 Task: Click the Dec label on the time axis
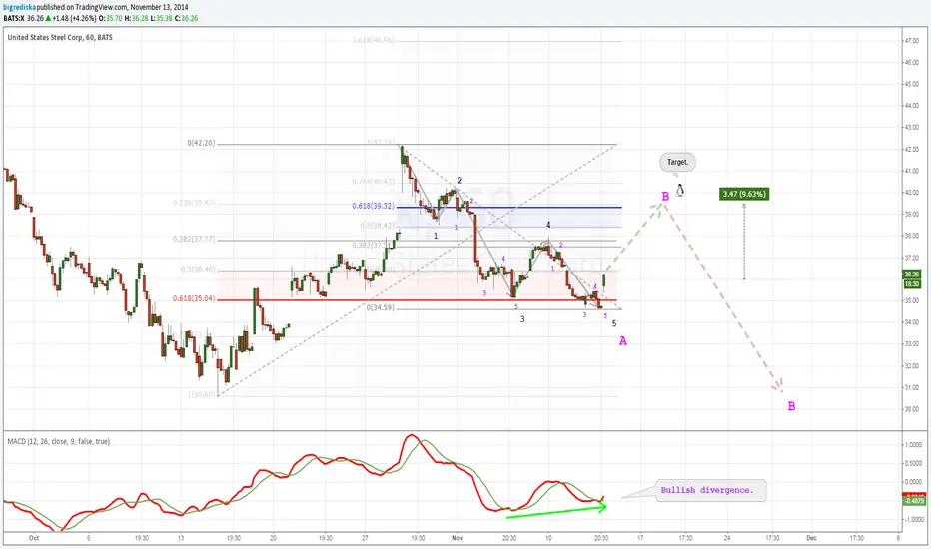pyautogui.click(x=811, y=538)
